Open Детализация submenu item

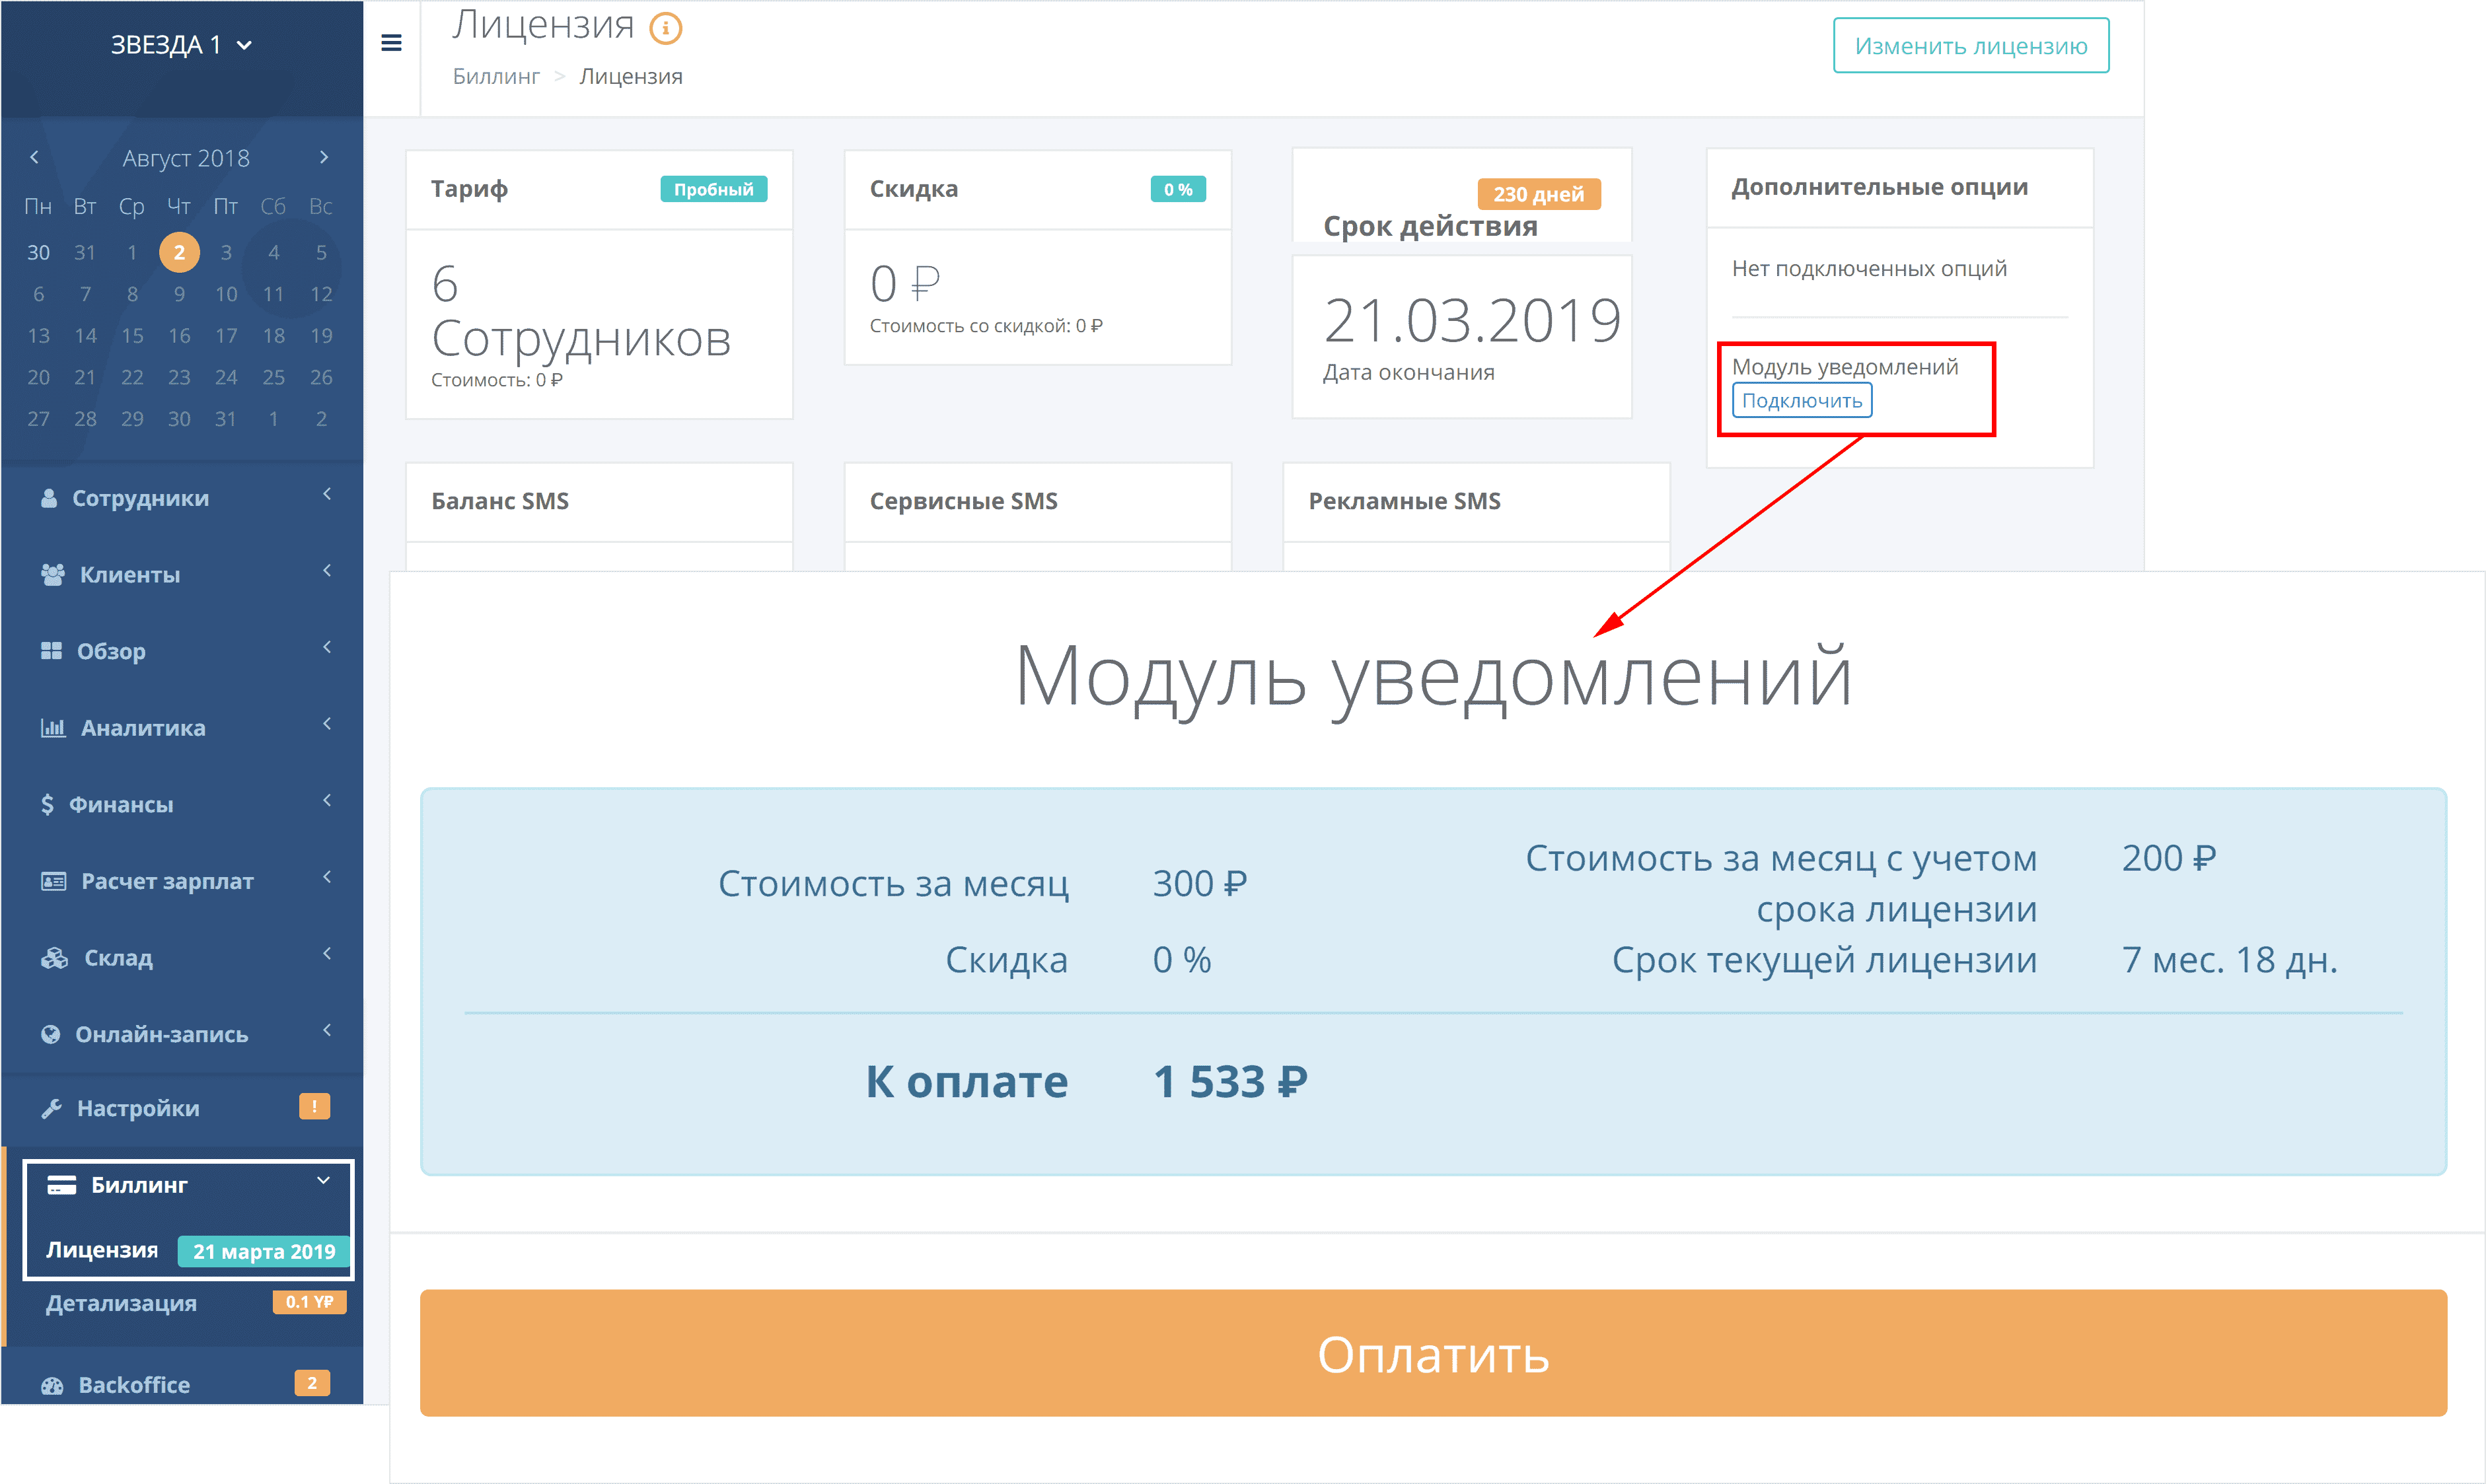pos(121,1303)
